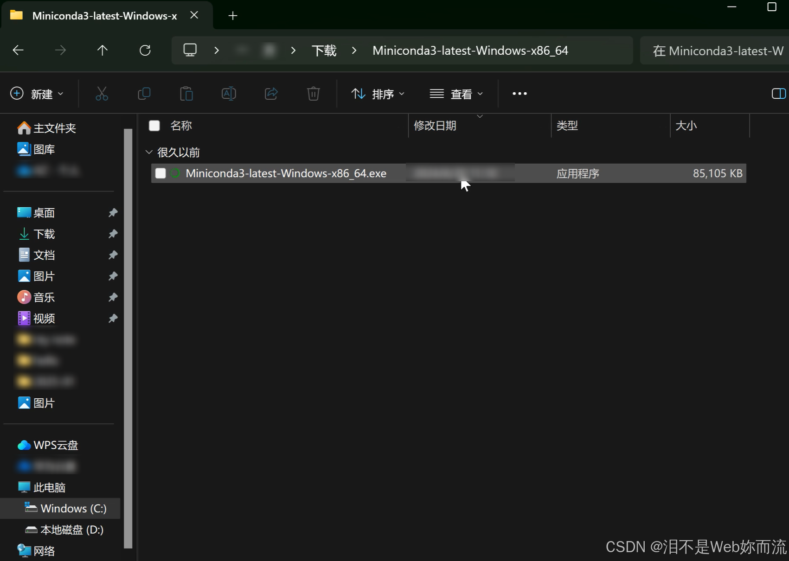This screenshot has height=561, width=789.
Task: Go forward with the right arrow button
Action: [60, 50]
